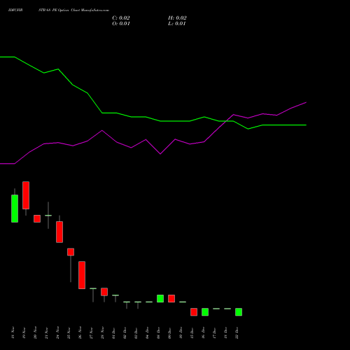The image size is (350, 350).
Task: Click the PE Option Chart title text
Action: [73, 10]
